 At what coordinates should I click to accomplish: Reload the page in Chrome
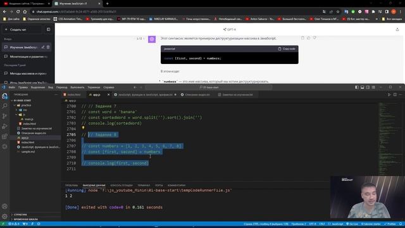(18, 11)
